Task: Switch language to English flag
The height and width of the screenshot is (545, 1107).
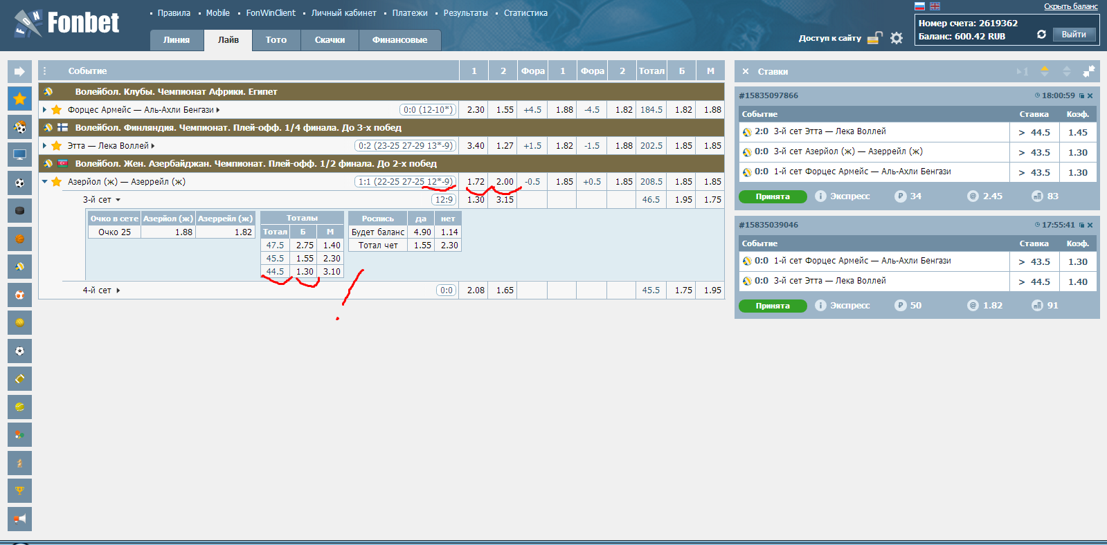Action: [935, 6]
